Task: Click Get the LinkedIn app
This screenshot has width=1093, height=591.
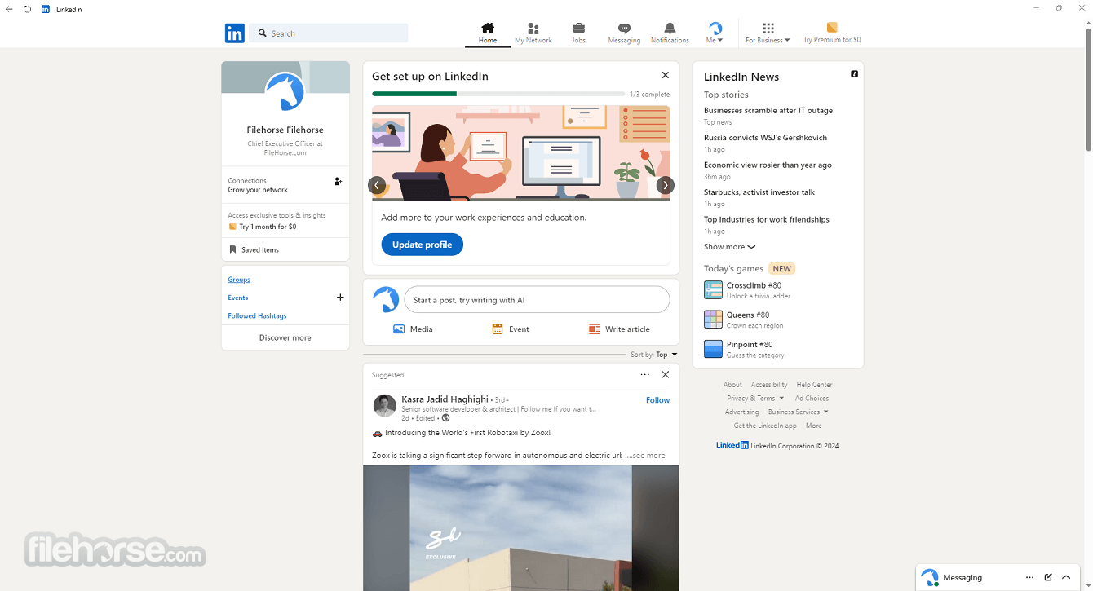Action: click(765, 426)
